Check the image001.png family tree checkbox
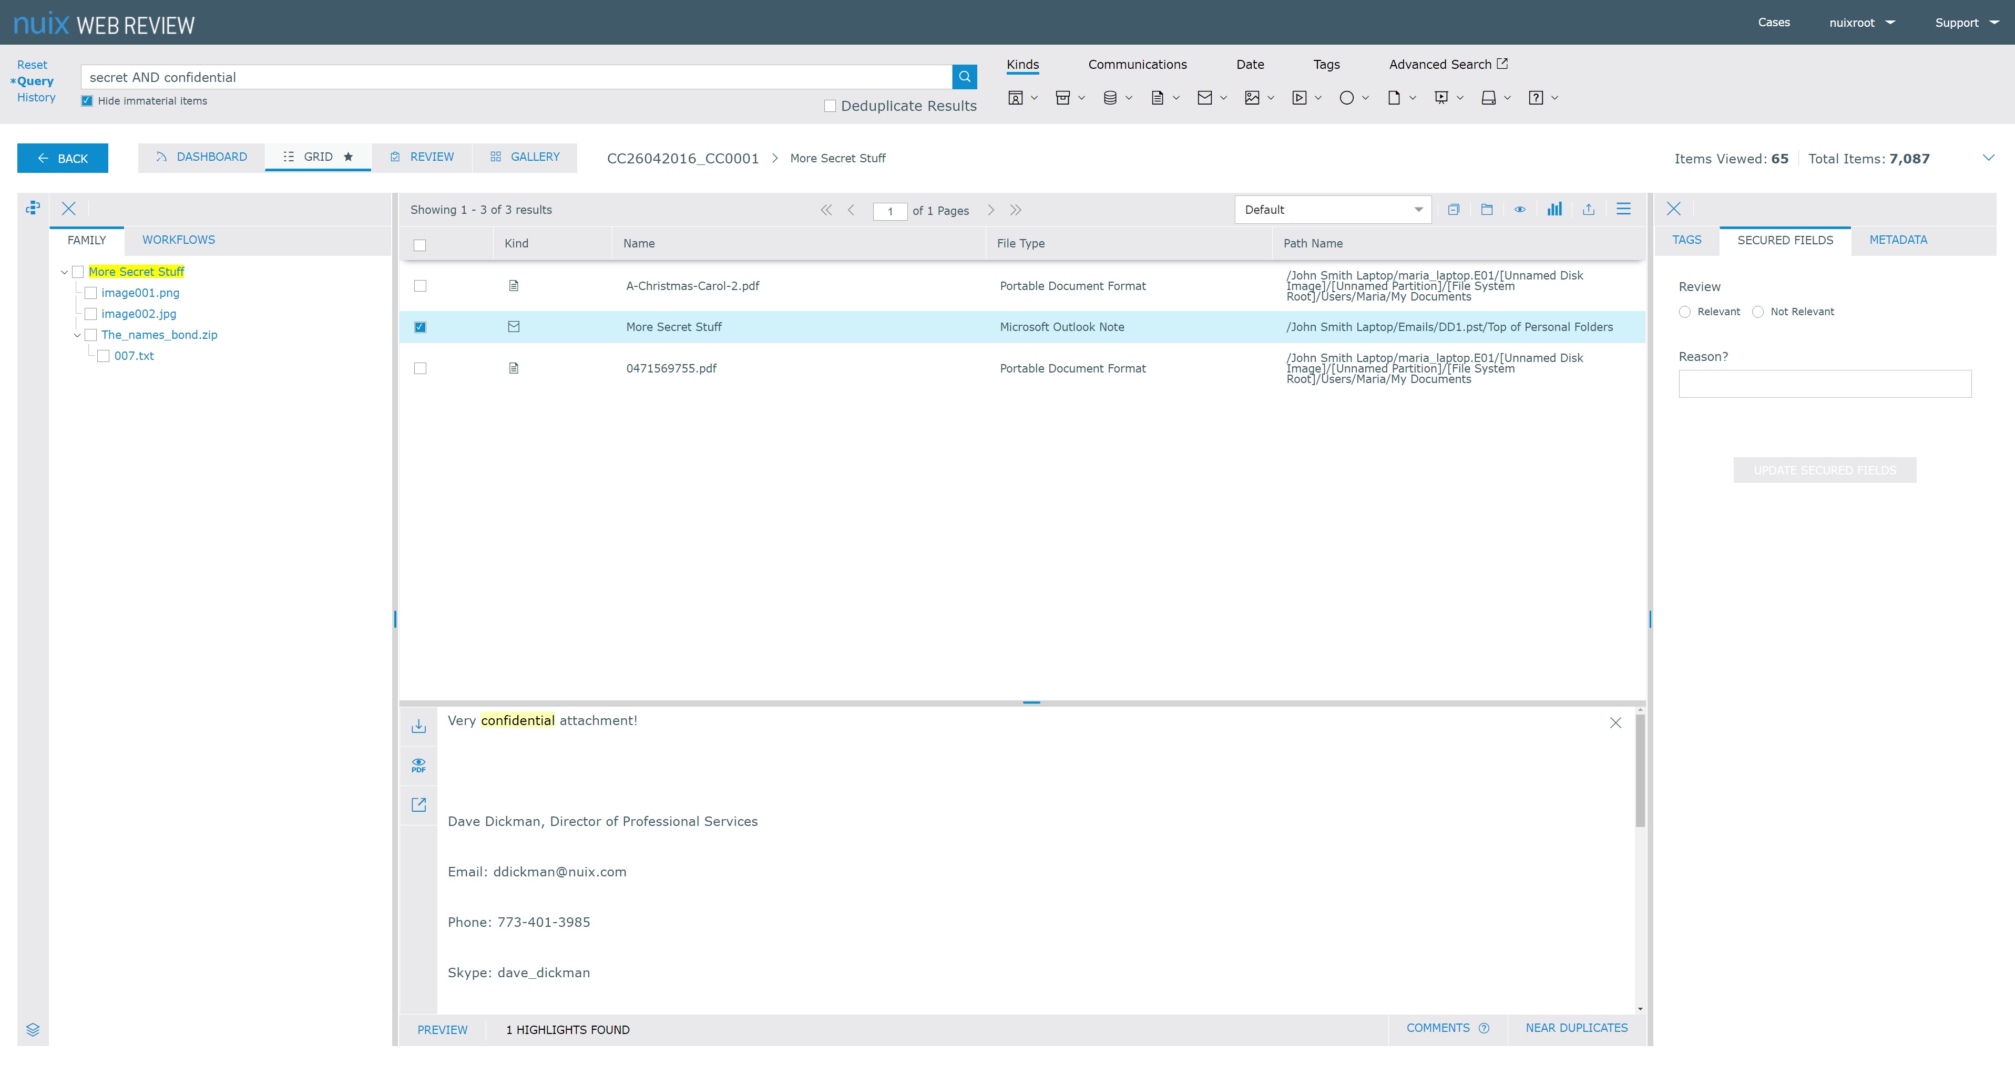Screen dimensions: 2015x1065 [91, 293]
